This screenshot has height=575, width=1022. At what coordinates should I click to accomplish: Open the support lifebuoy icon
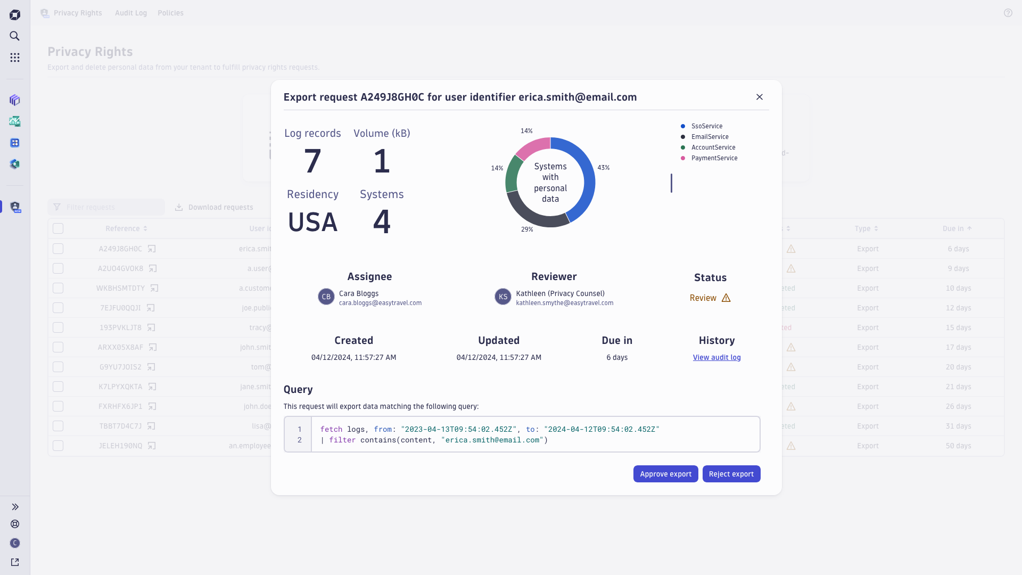click(x=15, y=524)
